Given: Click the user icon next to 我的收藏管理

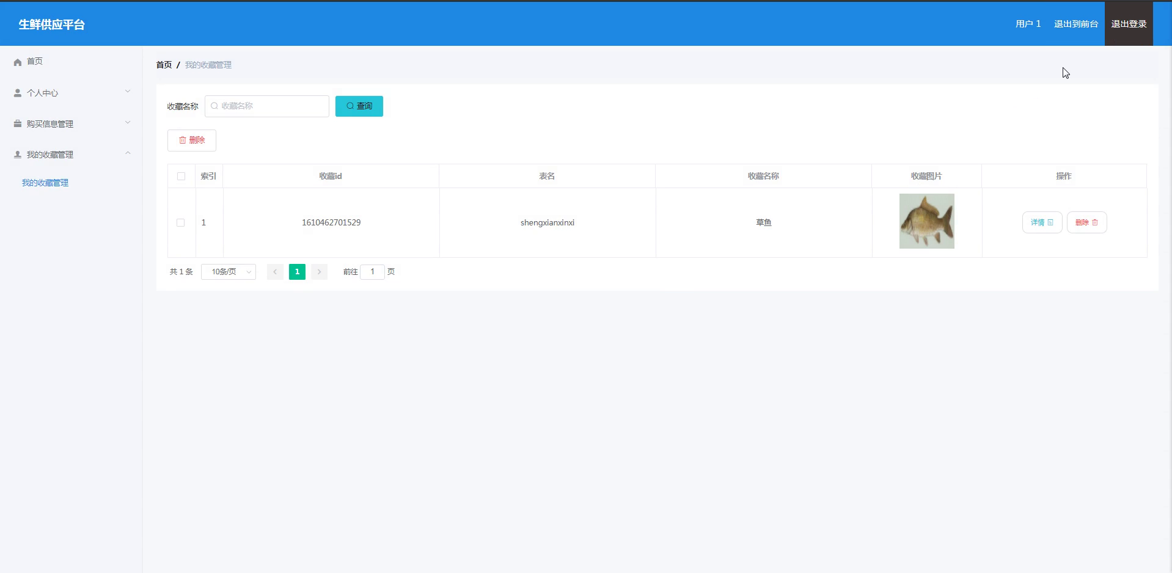Looking at the screenshot, I should 18,155.
